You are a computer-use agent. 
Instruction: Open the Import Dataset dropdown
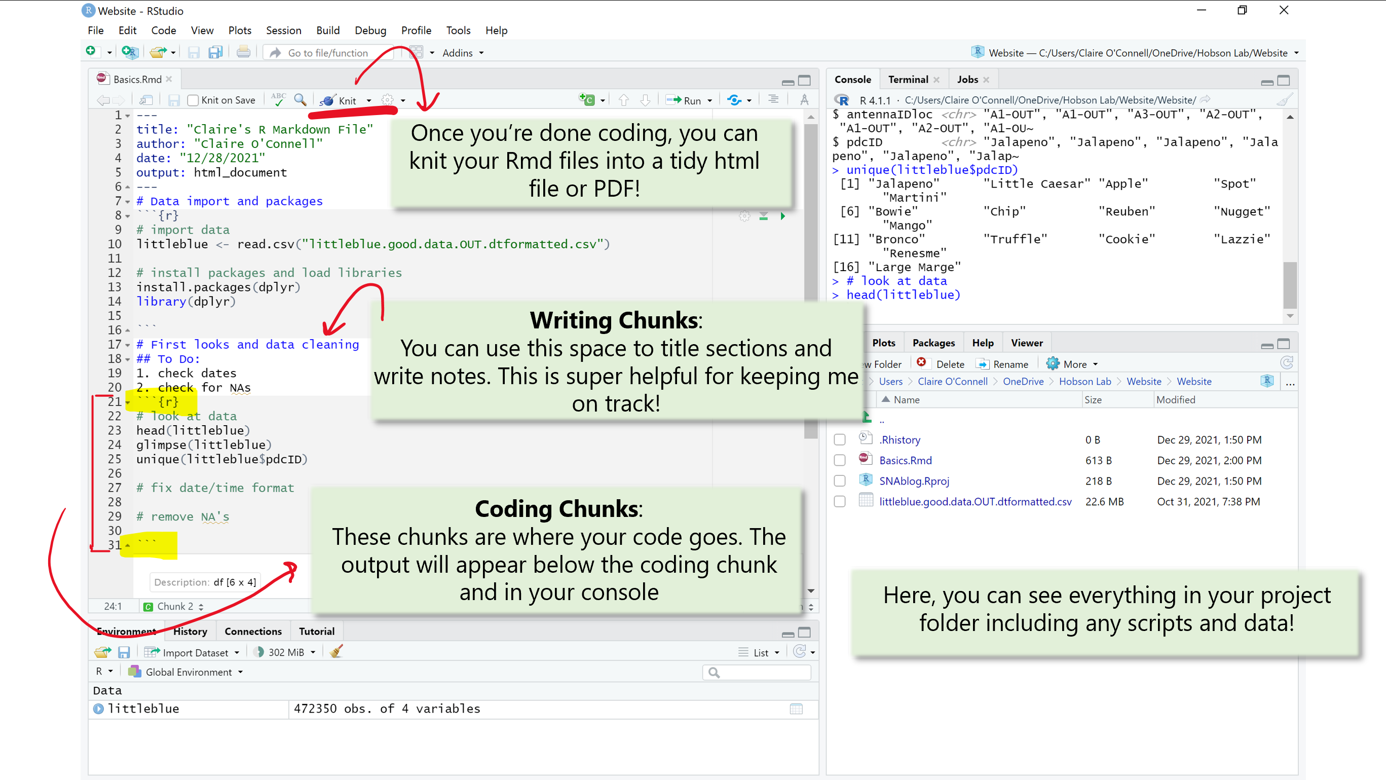tap(192, 652)
